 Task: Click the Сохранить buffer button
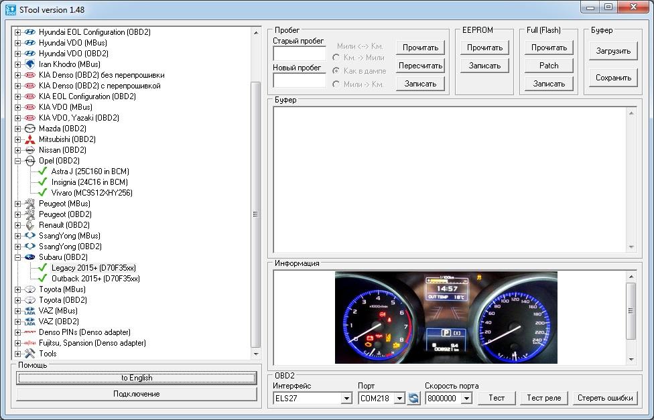[x=613, y=78]
